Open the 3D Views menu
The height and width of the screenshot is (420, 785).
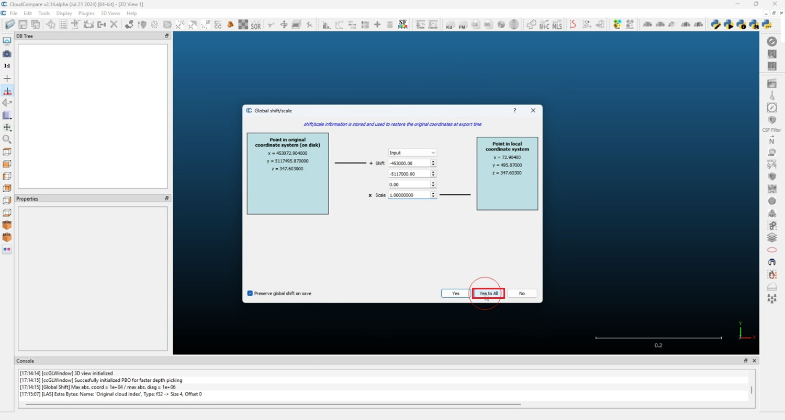tap(110, 13)
